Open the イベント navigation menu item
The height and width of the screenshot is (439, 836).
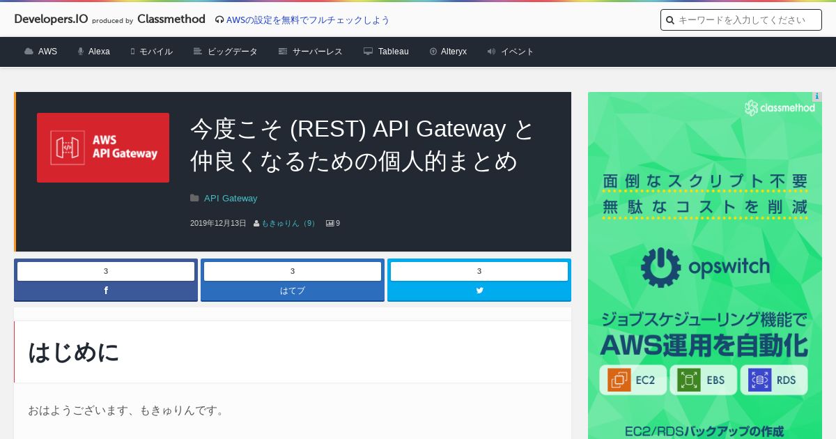(518, 52)
